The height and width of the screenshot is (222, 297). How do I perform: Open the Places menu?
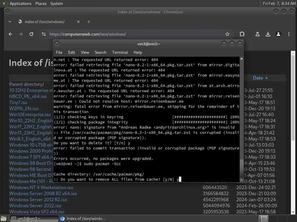41,3
